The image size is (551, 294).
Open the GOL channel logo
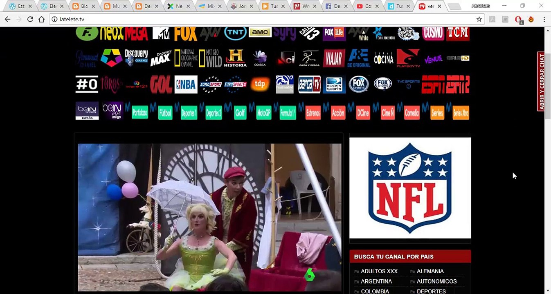click(161, 85)
